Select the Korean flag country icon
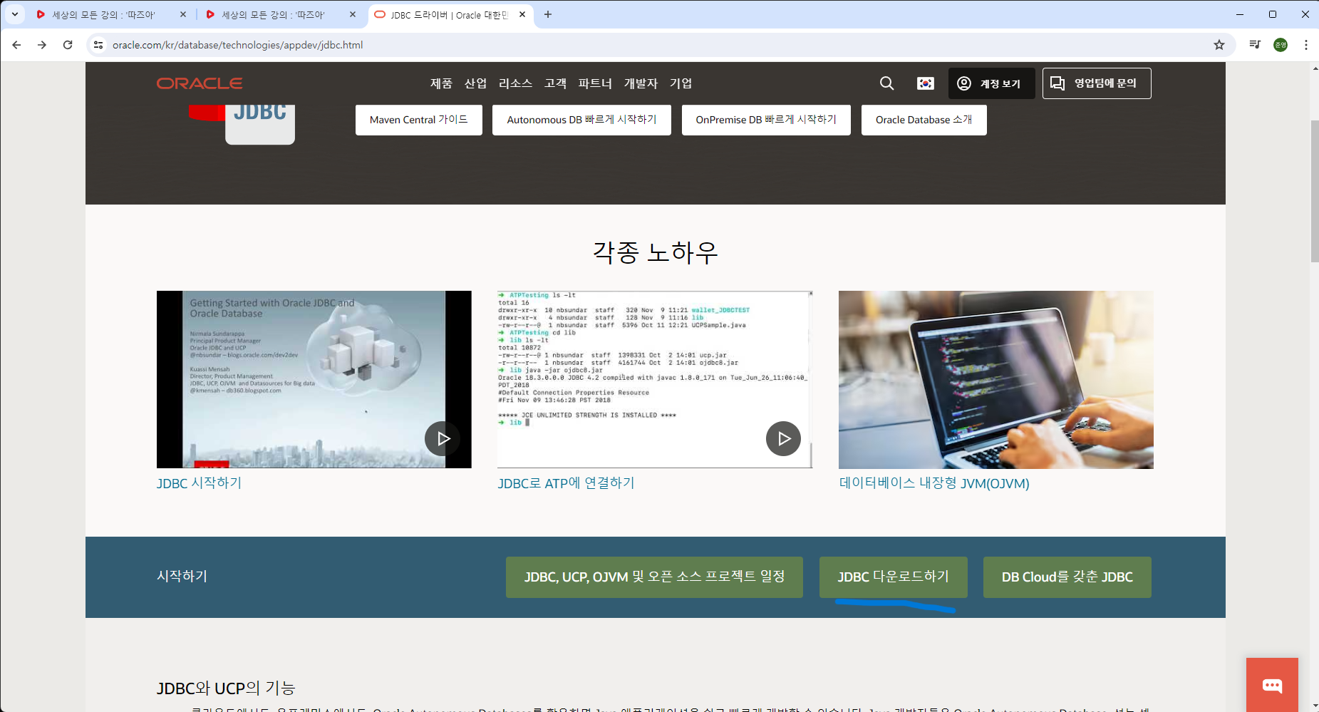 925,83
